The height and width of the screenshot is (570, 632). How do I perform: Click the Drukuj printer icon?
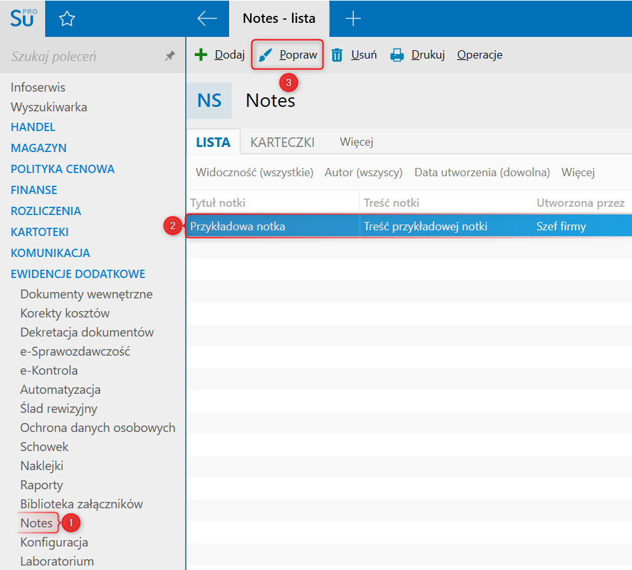tap(397, 55)
